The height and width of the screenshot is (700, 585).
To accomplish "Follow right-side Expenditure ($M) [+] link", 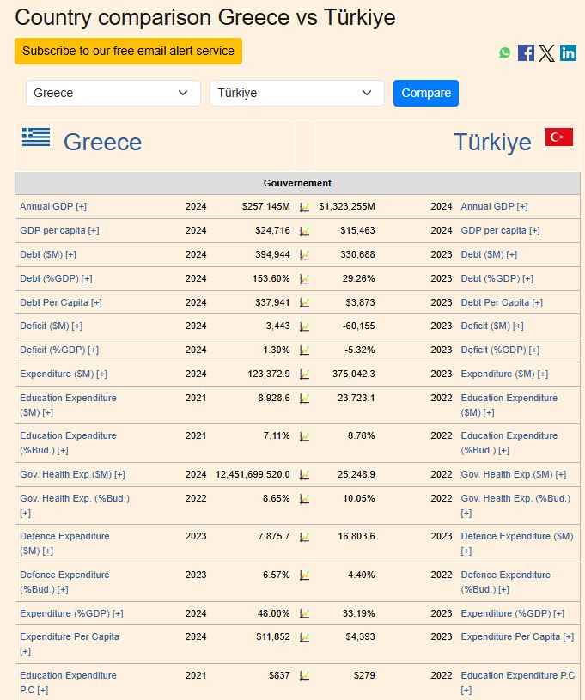I will click(504, 374).
